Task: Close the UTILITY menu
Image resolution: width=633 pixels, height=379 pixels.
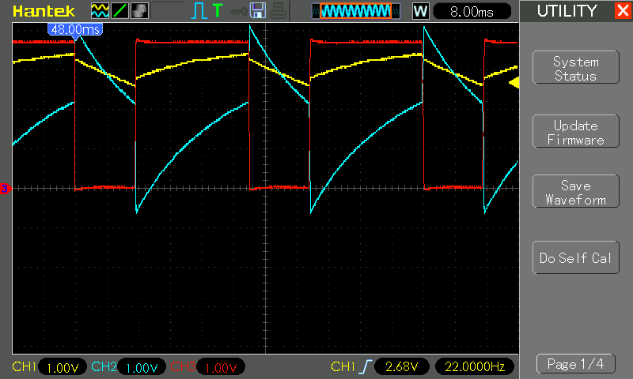Action: [x=624, y=10]
